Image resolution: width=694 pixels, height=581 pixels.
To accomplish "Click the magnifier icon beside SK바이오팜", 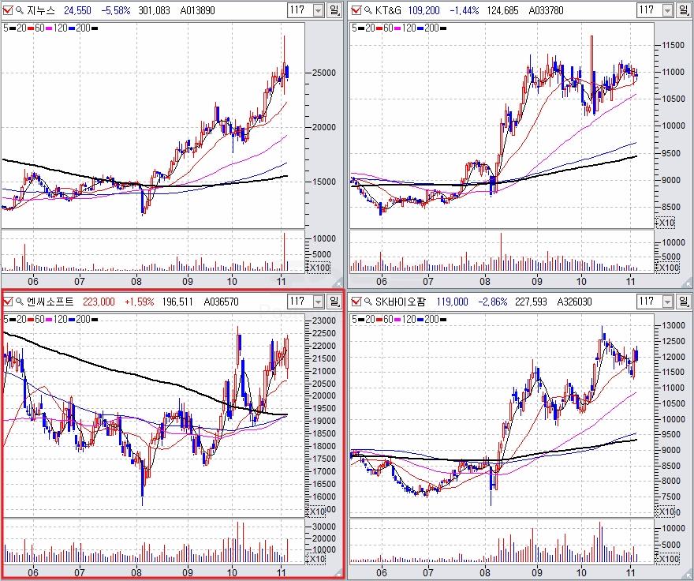I will [367, 302].
